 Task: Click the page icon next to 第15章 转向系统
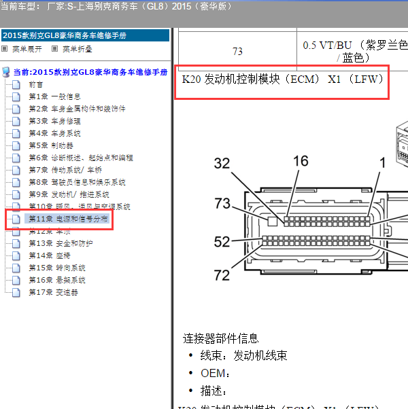tap(16, 268)
